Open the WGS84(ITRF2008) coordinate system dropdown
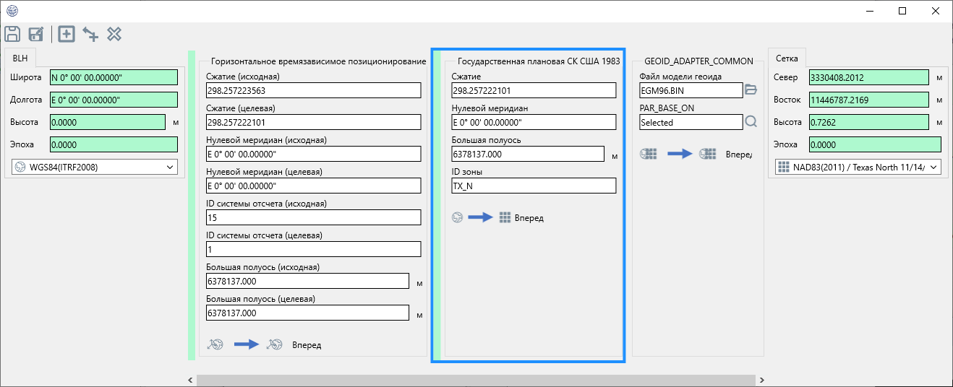953x387 pixels. pos(95,167)
